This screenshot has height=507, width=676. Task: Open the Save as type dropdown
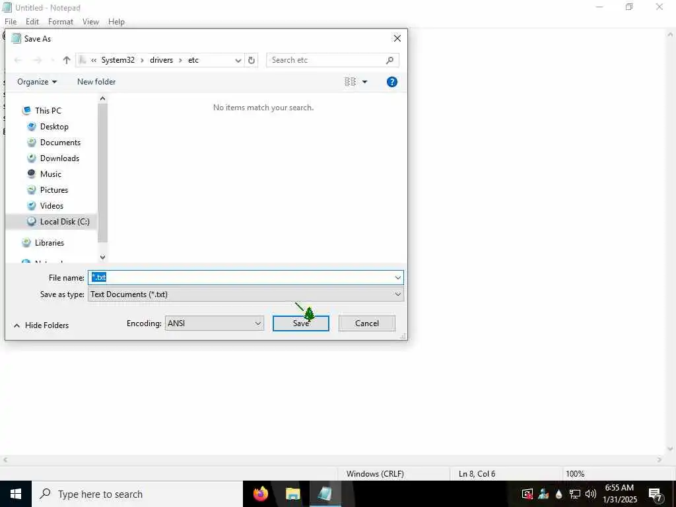tap(246, 294)
